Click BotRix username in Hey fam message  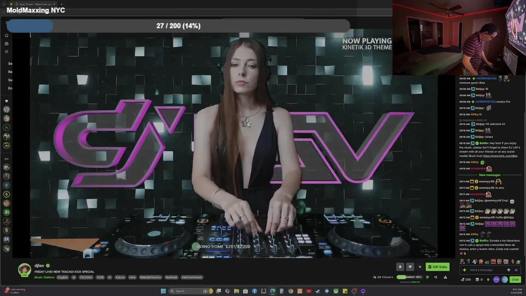(484, 143)
